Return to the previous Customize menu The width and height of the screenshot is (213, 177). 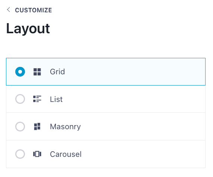(29, 10)
